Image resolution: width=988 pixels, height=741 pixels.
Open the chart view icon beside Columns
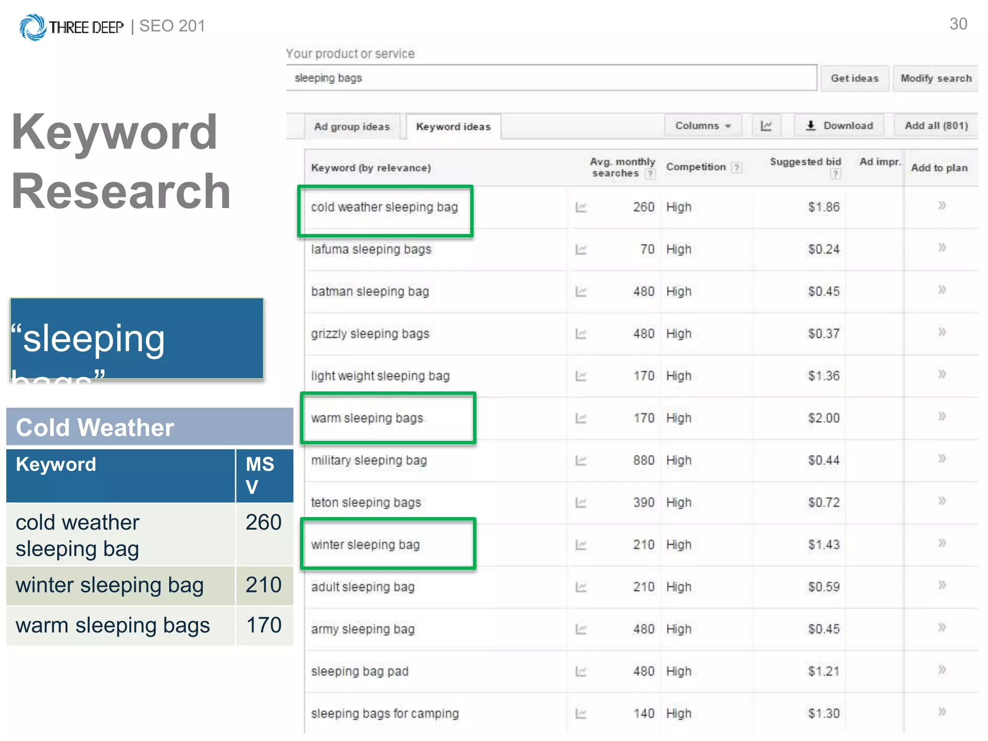[766, 126]
